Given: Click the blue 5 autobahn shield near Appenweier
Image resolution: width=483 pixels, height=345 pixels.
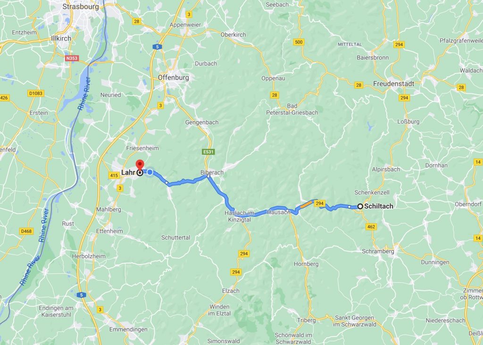Looking at the screenshot, I should pyautogui.click(x=157, y=47).
